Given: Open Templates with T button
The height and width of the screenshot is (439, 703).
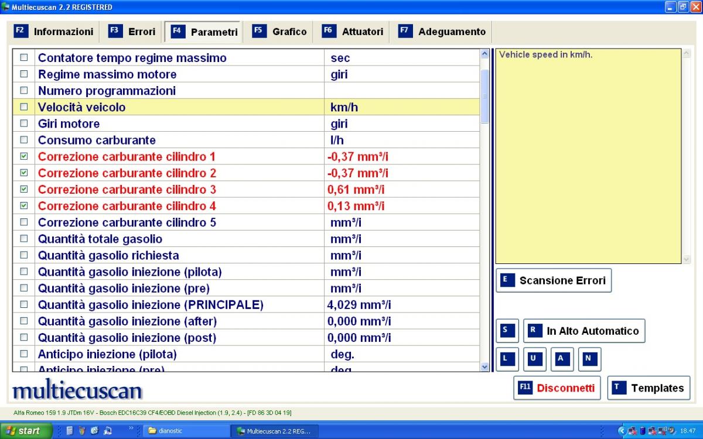Looking at the screenshot, I should tap(649, 387).
